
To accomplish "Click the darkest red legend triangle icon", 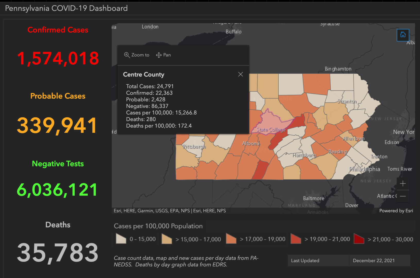I will click(x=359, y=239).
